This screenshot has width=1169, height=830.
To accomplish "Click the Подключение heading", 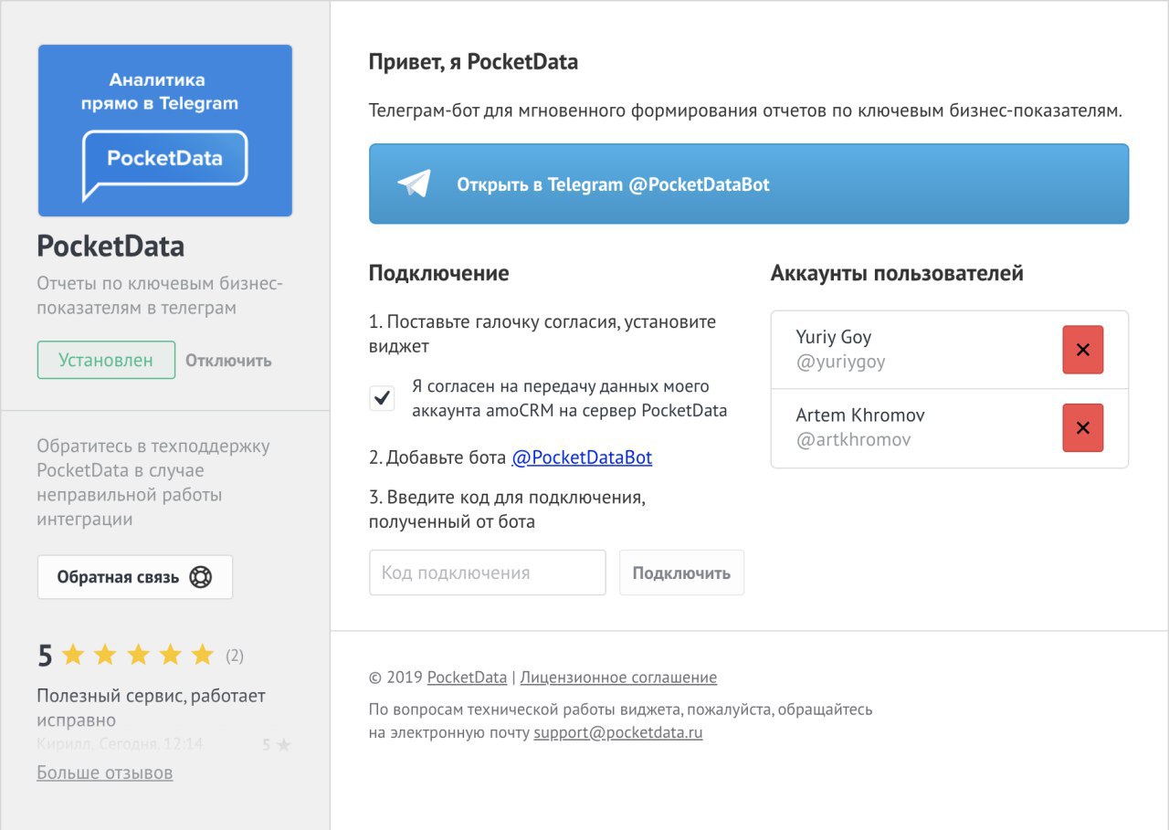I will click(439, 273).
